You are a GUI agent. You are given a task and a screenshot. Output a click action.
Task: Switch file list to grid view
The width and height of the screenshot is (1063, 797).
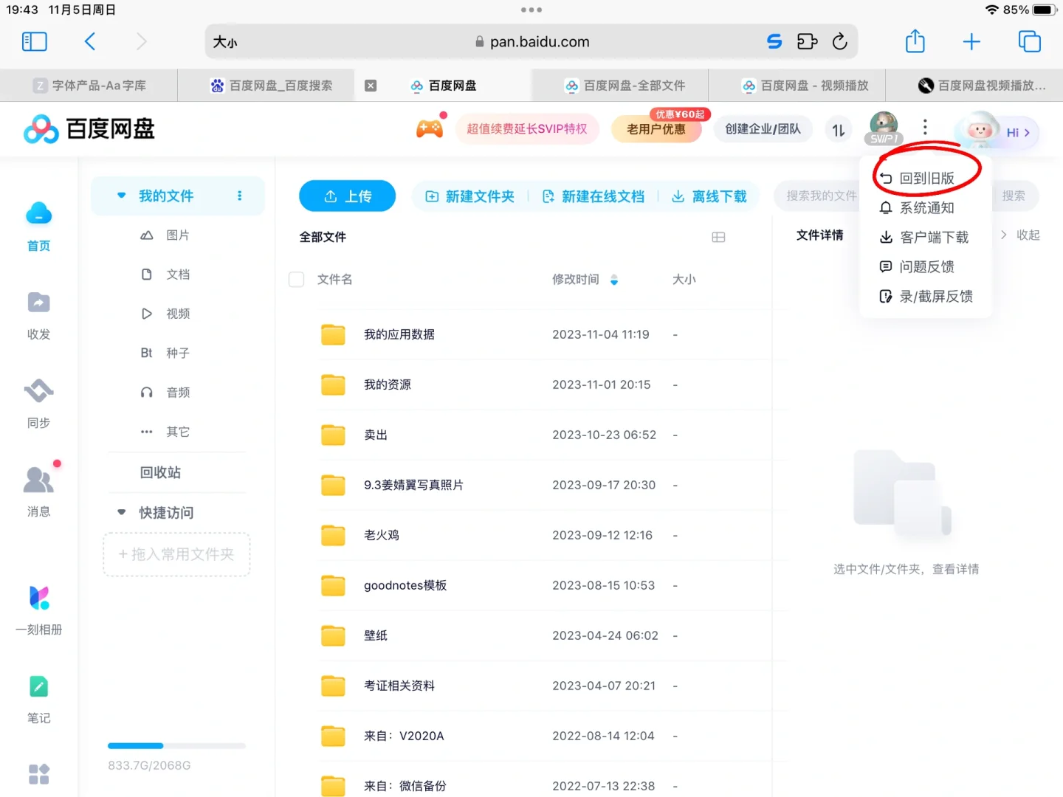click(718, 237)
